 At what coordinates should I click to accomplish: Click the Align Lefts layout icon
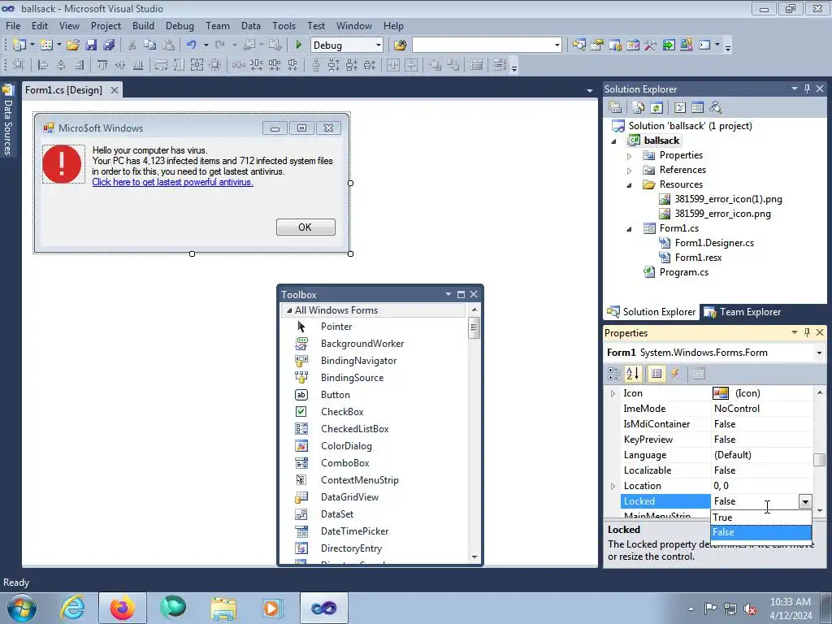[44, 65]
